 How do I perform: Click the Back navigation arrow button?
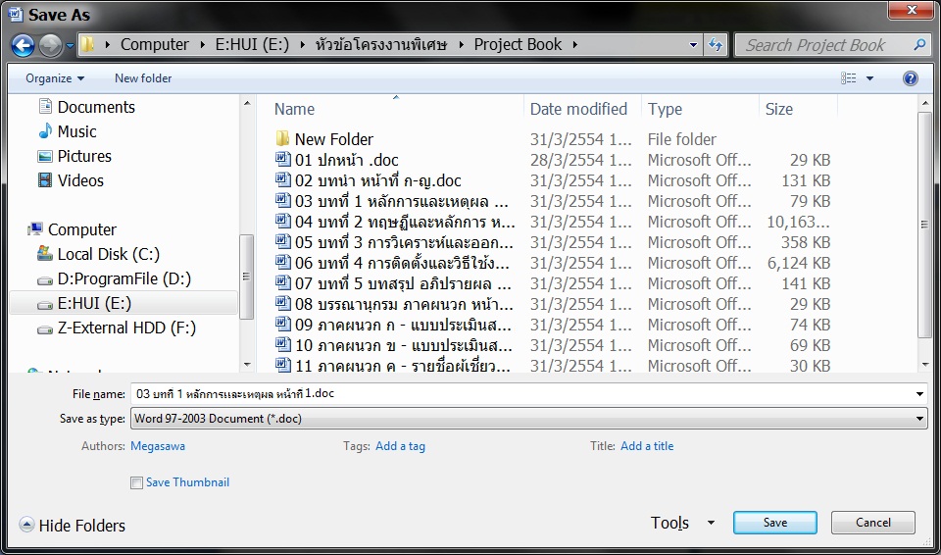click(x=23, y=45)
